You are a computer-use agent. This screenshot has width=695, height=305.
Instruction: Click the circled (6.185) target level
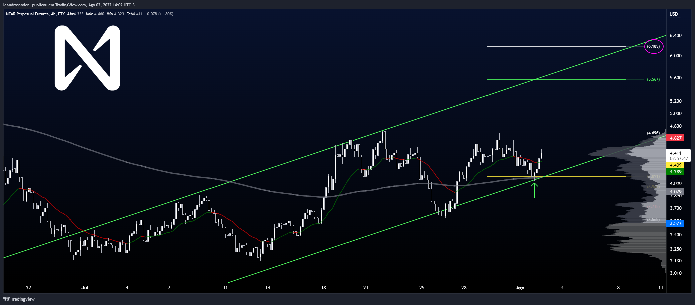point(654,46)
